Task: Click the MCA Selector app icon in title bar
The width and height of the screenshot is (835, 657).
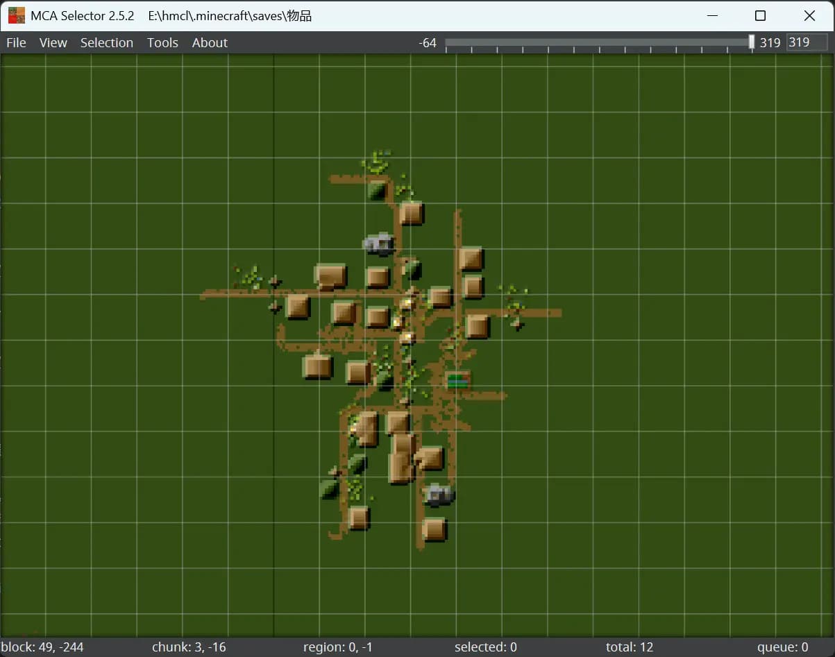Action: (16, 15)
